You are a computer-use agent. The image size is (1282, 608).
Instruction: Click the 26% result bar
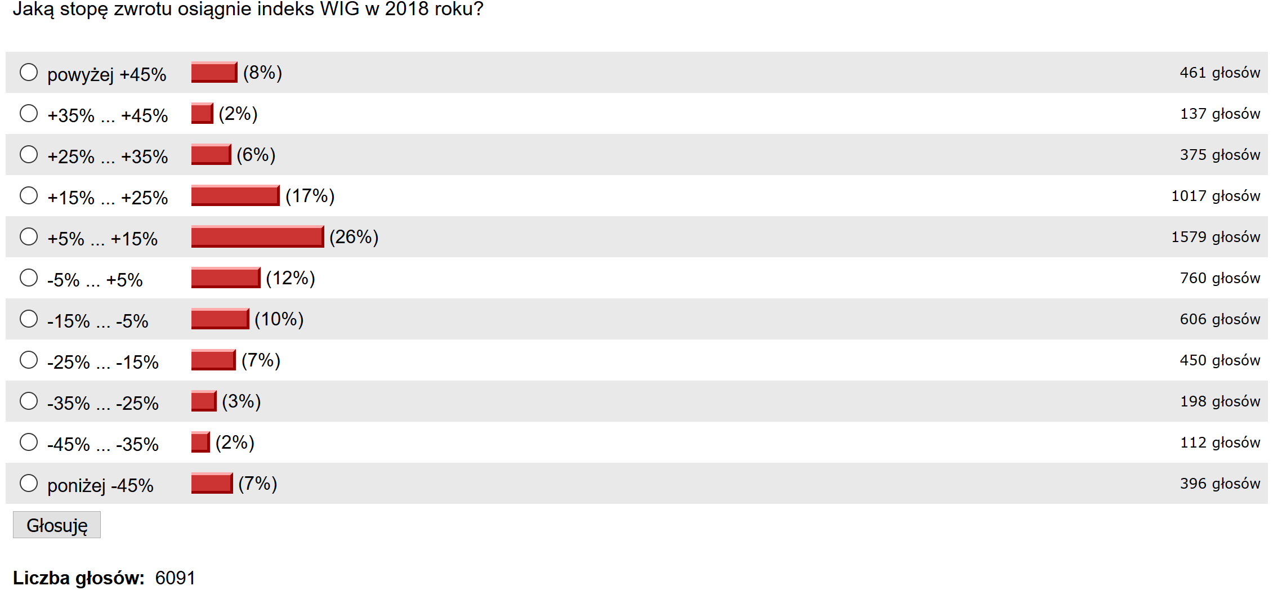click(257, 236)
